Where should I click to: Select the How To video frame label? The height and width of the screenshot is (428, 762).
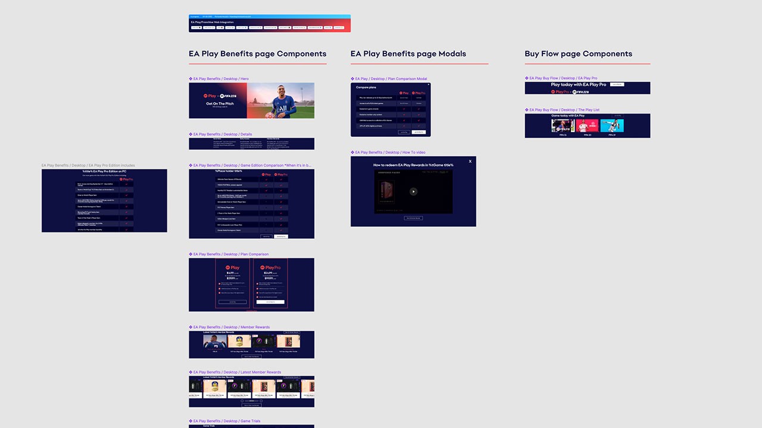point(388,152)
